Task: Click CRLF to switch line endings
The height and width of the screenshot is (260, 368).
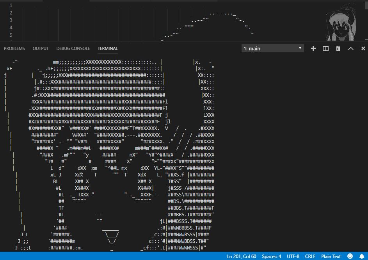Action: 309,256
